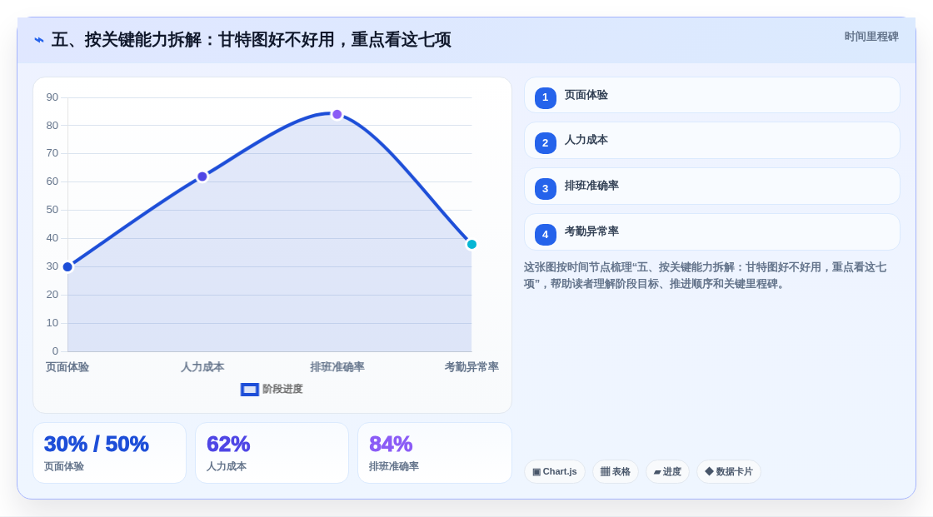Open the 30% / 50% 页面体验 stat card

coord(109,453)
